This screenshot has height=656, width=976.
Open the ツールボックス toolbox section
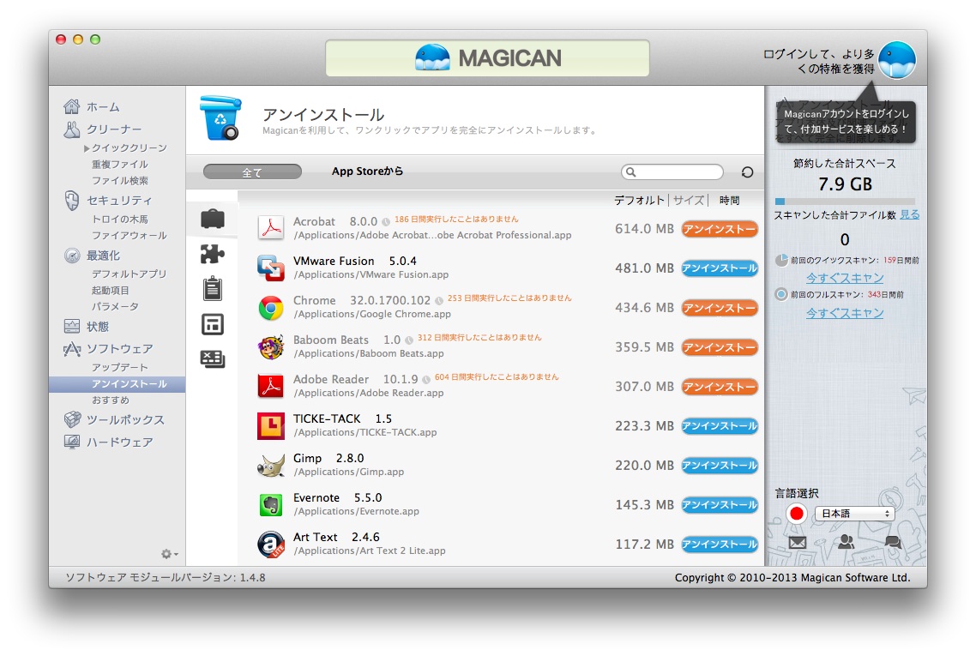click(x=114, y=420)
